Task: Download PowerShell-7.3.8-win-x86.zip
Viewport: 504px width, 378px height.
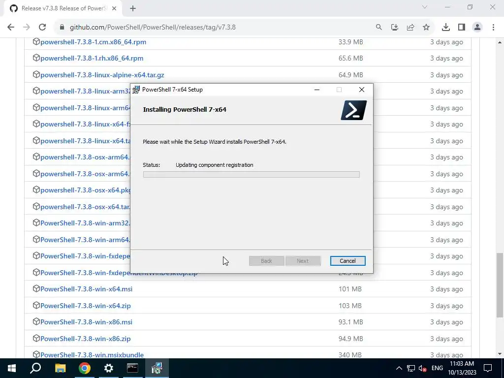Action: point(86,339)
